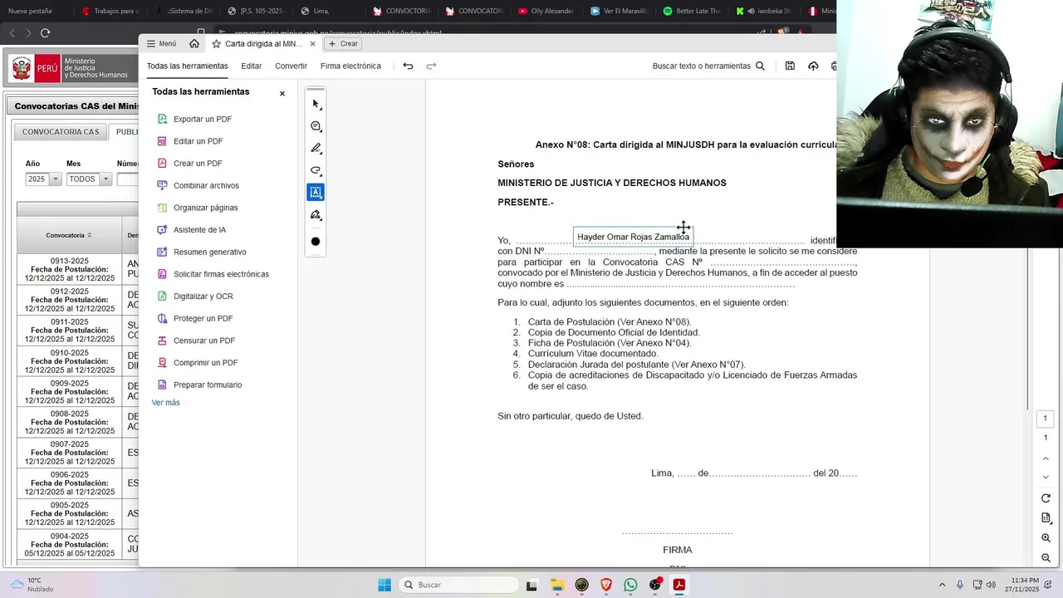
Task: Open the search magnifier in Acrobat
Action: tap(760, 66)
